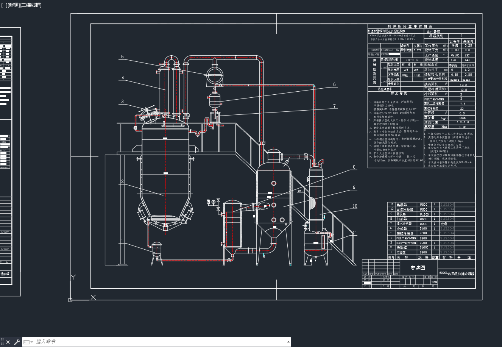Select the 热处理要求 cell
502x347 pixels.
[384, 89]
